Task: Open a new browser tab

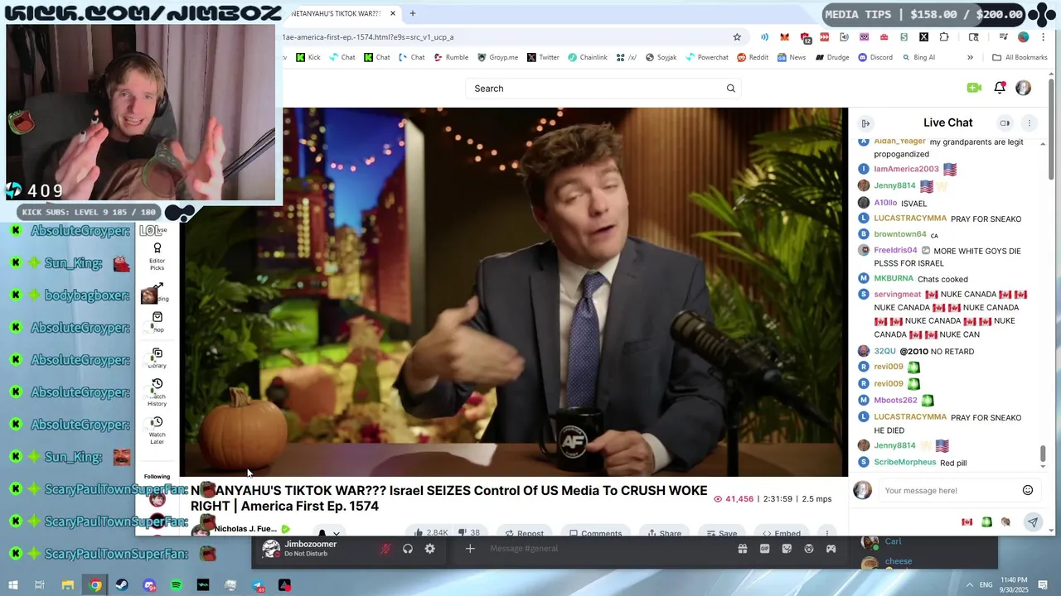Action: click(412, 14)
